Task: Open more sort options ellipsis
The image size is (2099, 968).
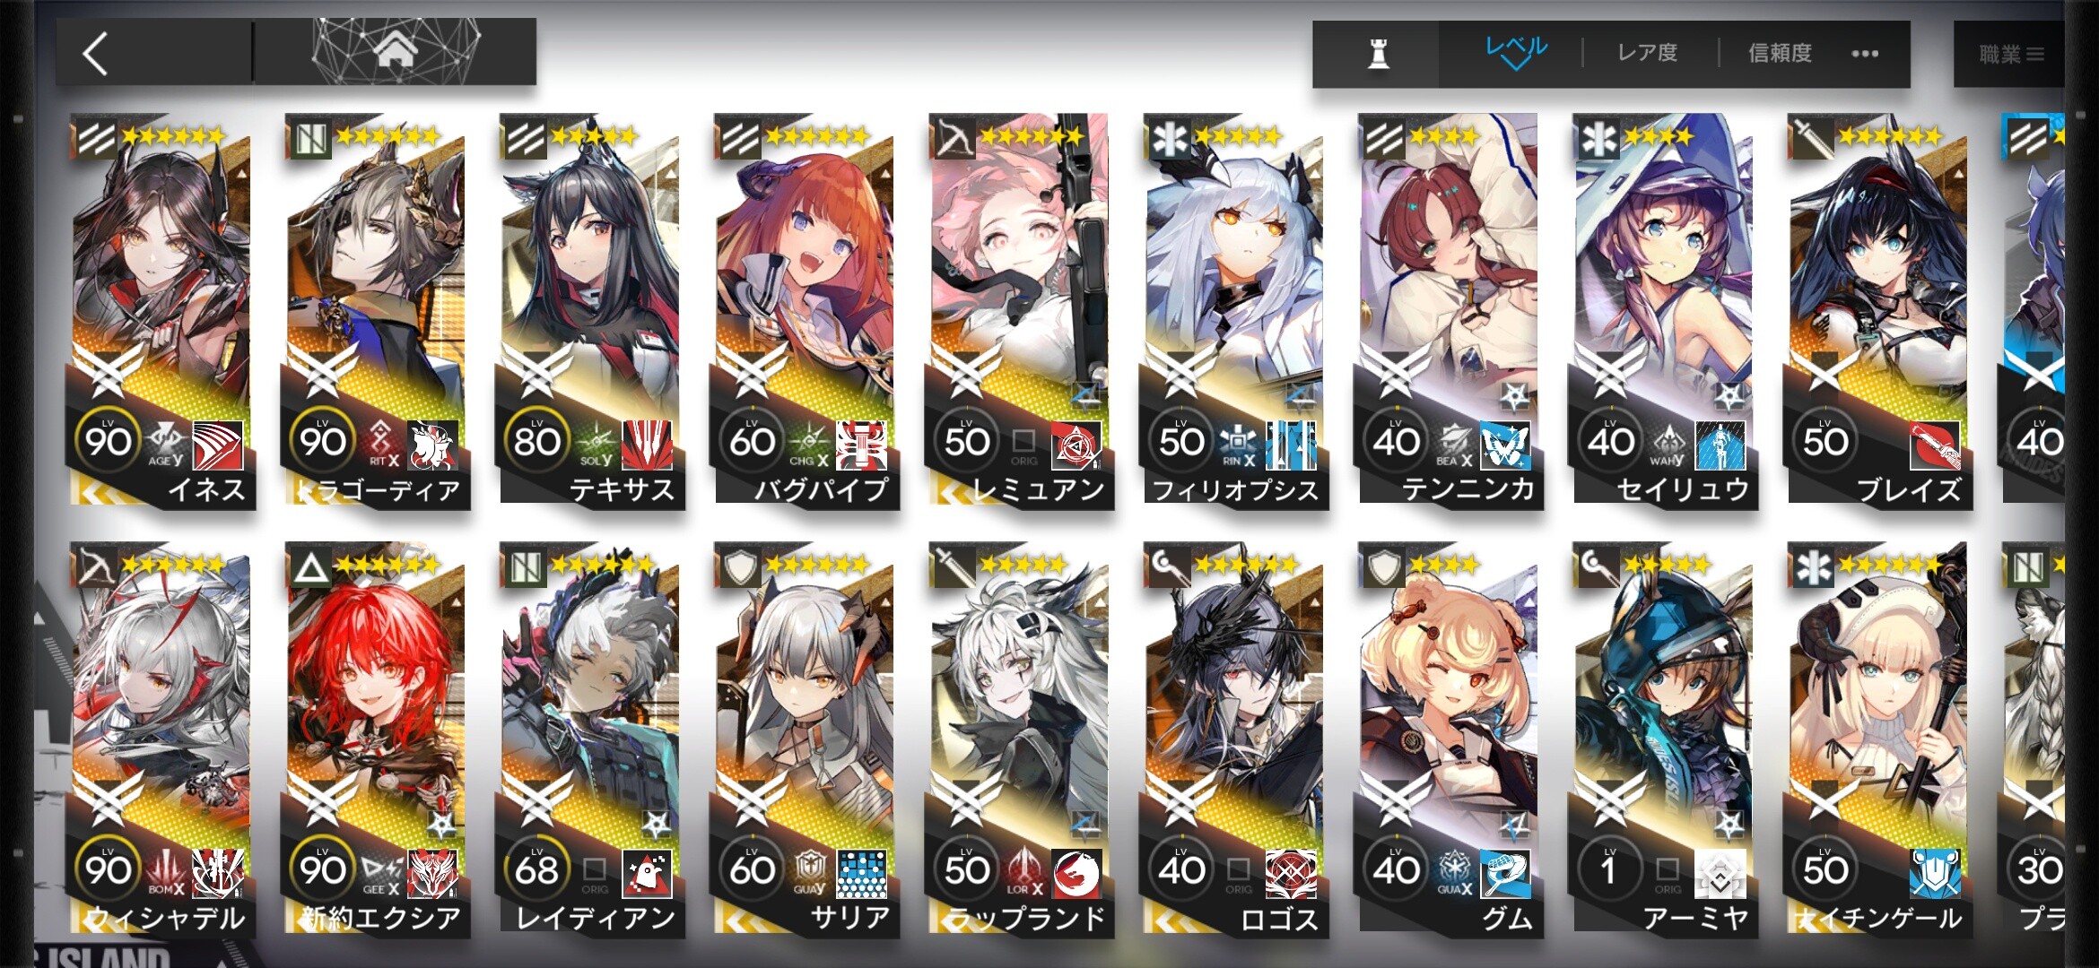Action: point(1865,54)
